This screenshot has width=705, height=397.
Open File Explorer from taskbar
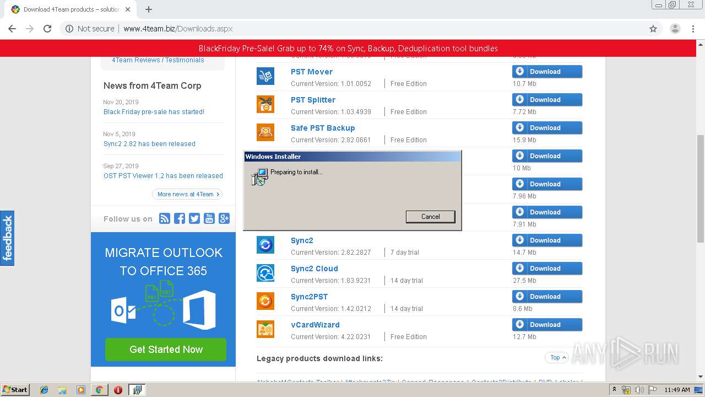pyautogui.click(x=63, y=390)
